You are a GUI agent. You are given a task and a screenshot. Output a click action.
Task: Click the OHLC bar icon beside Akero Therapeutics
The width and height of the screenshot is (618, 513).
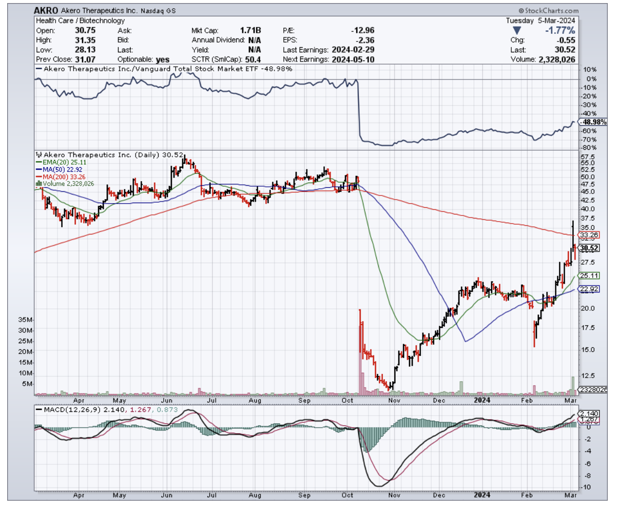point(38,154)
